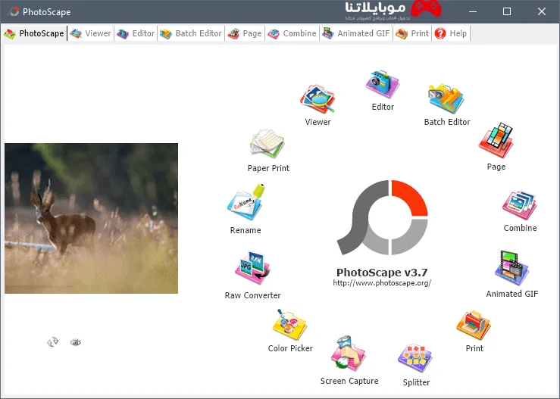Click the eye icon below the photo
560x399 pixels.
[x=75, y=342]
